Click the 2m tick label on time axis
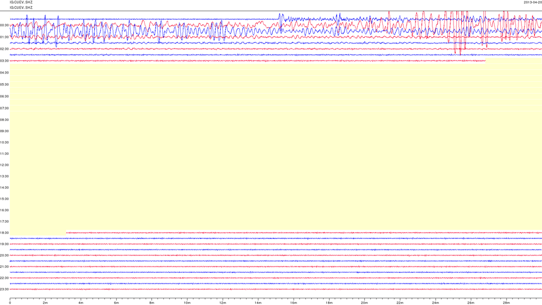Image resolution: width=542 pixels, height=305 pixels. point(45,303)
